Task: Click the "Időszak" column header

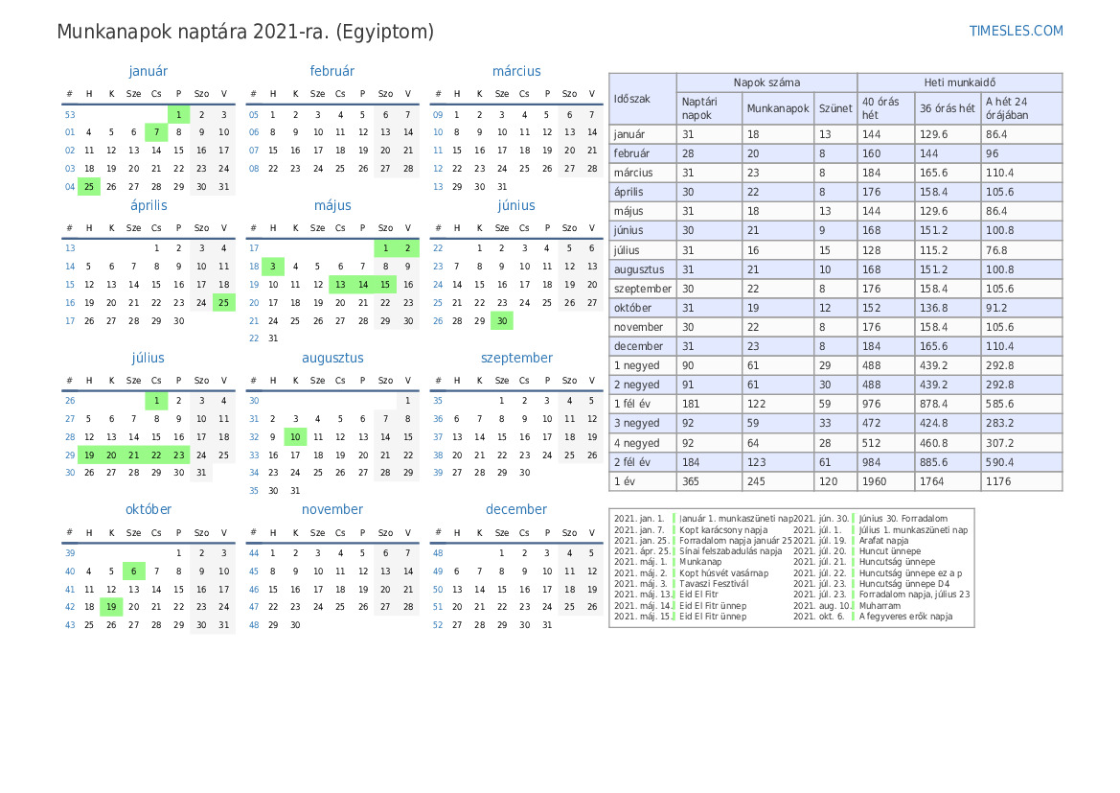Action: (632, 99)
